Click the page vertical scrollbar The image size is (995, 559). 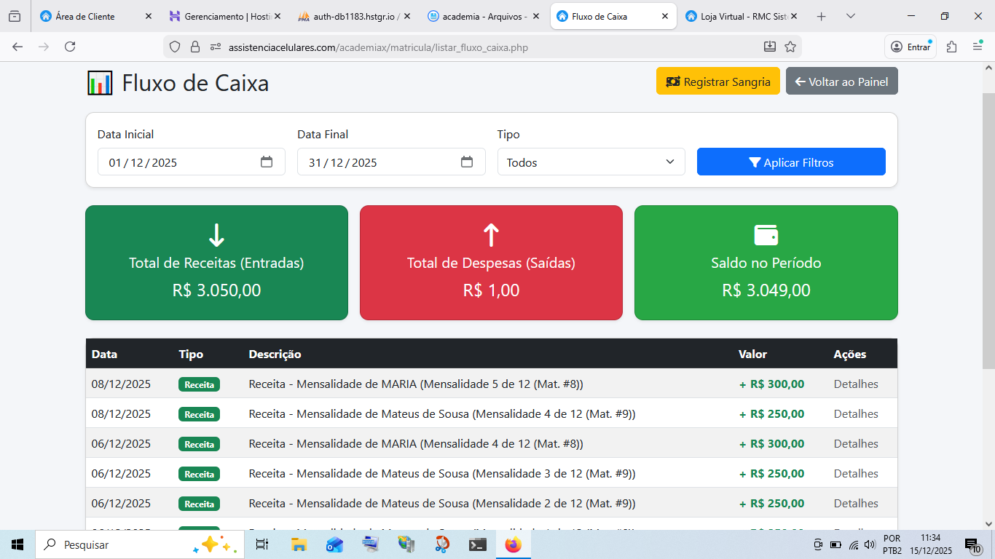[988, 291]
